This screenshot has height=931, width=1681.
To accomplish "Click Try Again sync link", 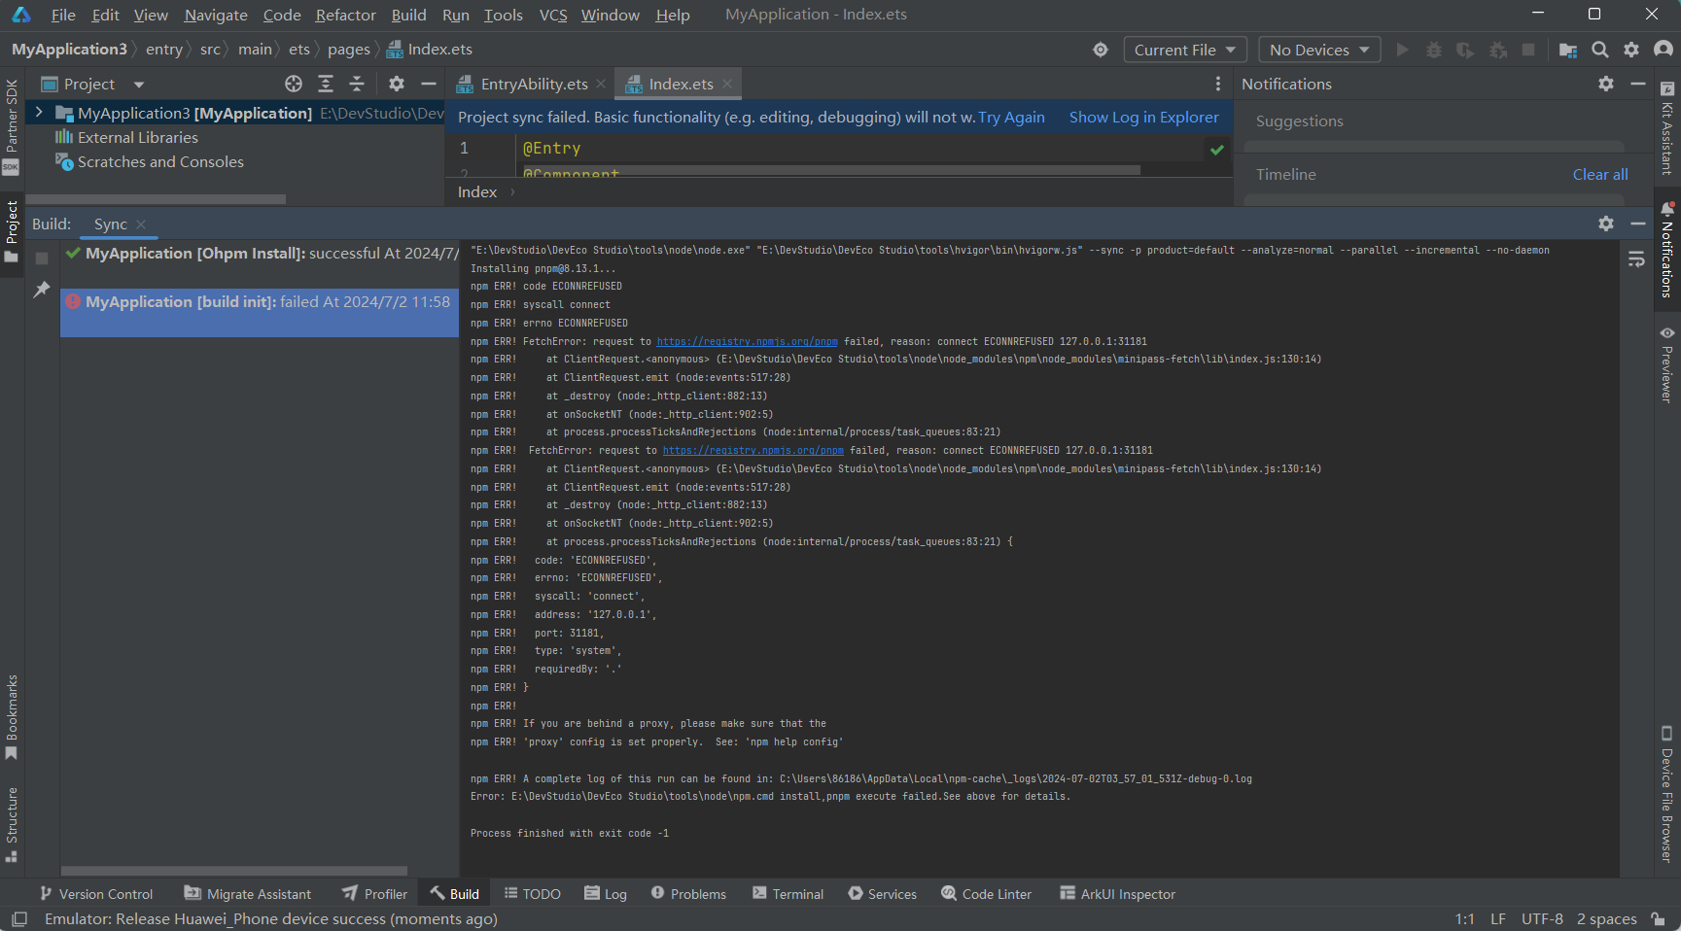I will pyautogui.click(x=1011, y=118).
